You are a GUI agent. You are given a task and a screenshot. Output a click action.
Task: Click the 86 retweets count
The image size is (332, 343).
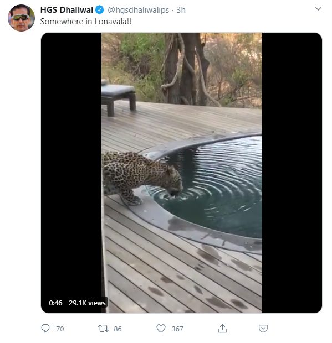(118, 329)
